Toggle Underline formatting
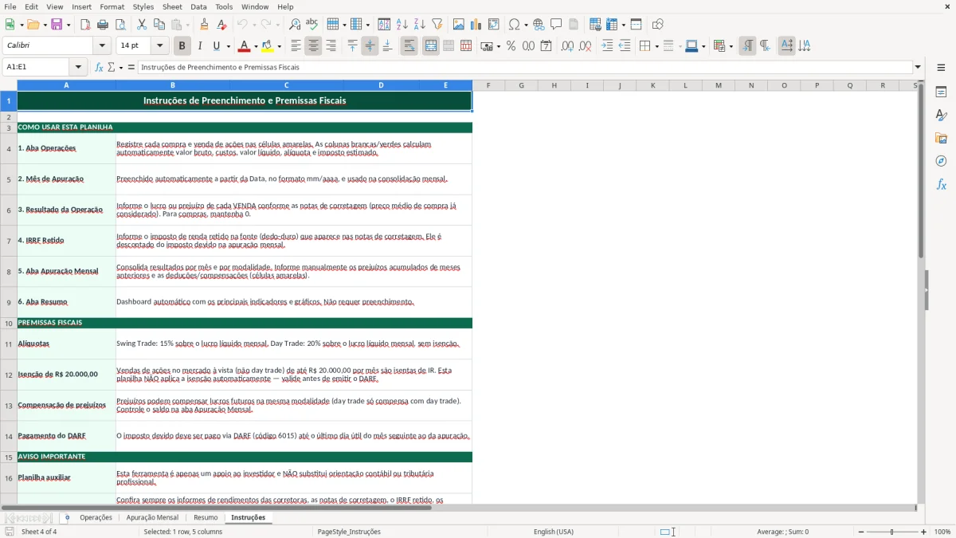This screenshot has height=538, width=956. click(216, 46)
